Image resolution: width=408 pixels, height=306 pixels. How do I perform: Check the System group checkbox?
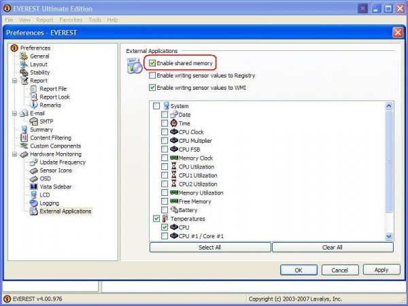156,106
